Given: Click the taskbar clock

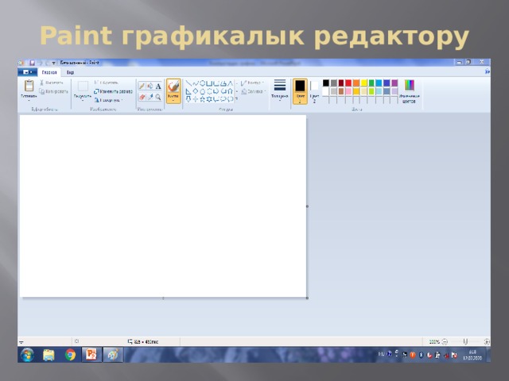Looking at the screenshot, I should click(x=472, y=355).
